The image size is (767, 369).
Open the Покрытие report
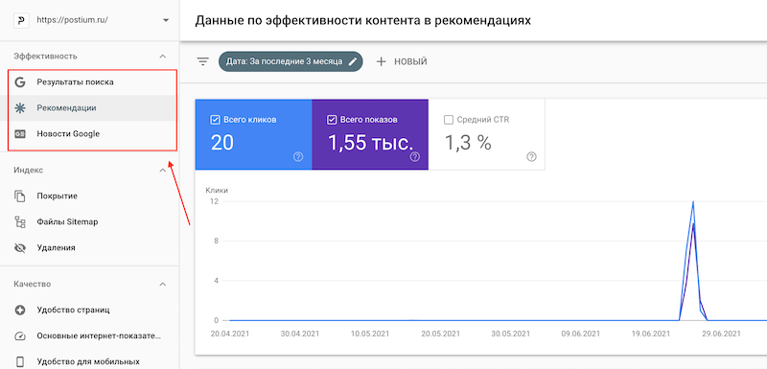57,196
